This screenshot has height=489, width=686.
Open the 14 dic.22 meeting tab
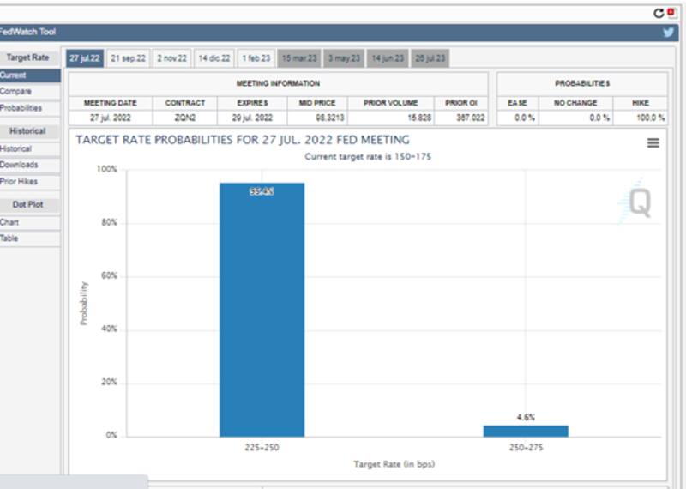[214, 58]
